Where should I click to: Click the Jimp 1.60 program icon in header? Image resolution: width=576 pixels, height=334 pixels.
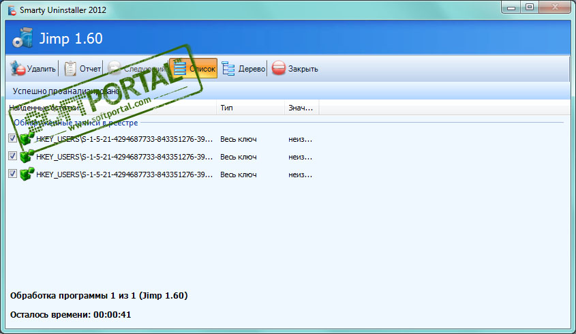22,38
